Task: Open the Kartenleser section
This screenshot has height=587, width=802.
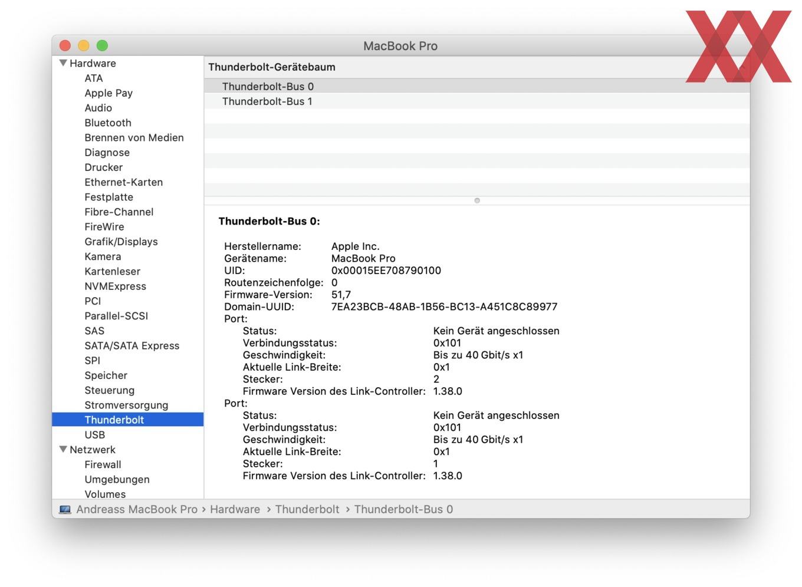Action: 113,271
